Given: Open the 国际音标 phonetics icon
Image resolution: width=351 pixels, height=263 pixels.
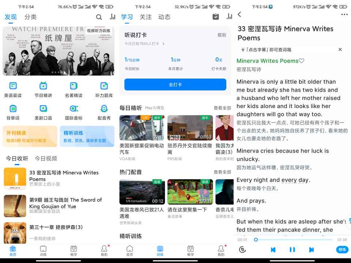Looking at the screenshot, I should 73,109.
